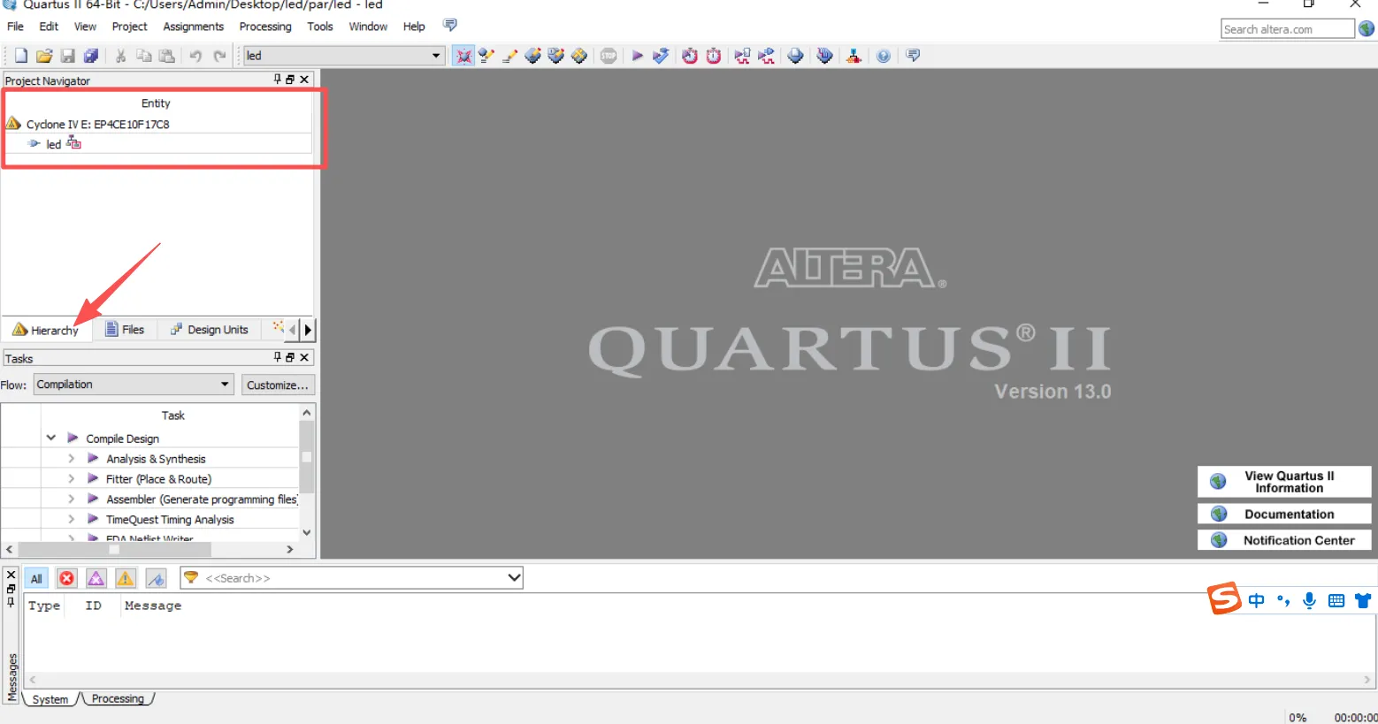Click the Customize... button

tap(278, 385)
